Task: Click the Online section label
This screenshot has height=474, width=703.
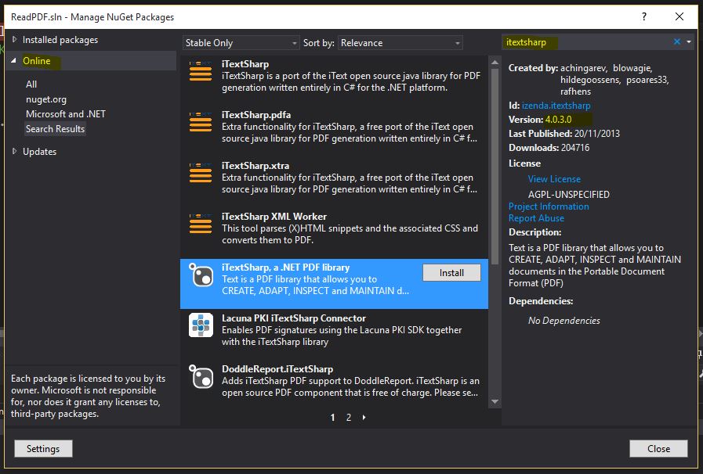Action: click(37, 61)
